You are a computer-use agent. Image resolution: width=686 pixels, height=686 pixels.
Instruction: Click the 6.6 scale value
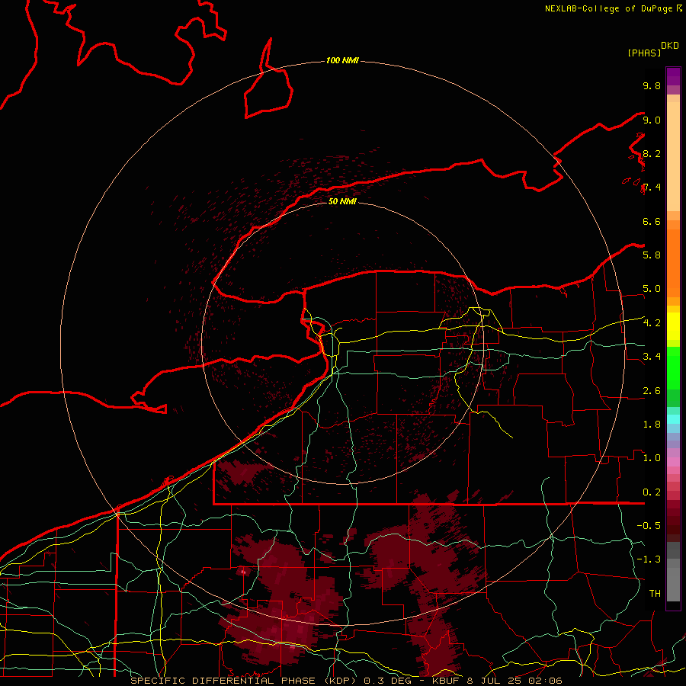coord(652,221)
